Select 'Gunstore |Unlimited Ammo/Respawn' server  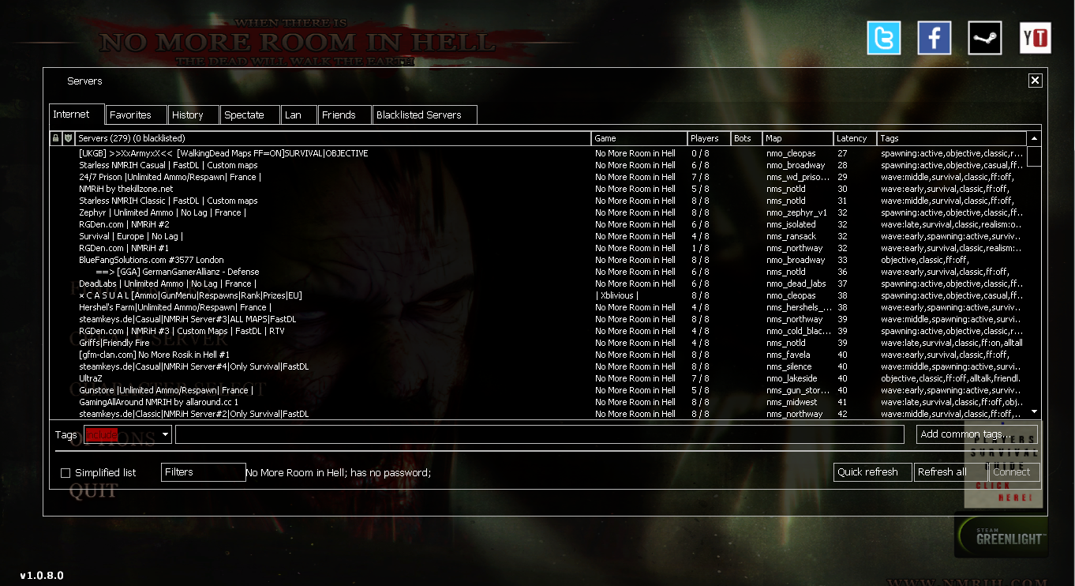[x=538, y=390]
